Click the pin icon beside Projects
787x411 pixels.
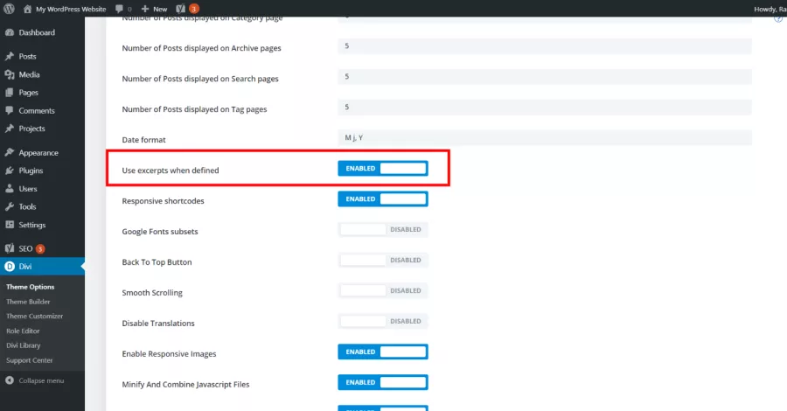pos(10,129)
